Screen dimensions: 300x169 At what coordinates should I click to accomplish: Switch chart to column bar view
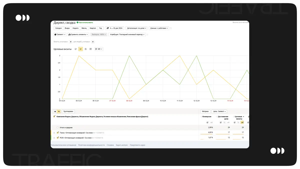(x=90, y=49)
